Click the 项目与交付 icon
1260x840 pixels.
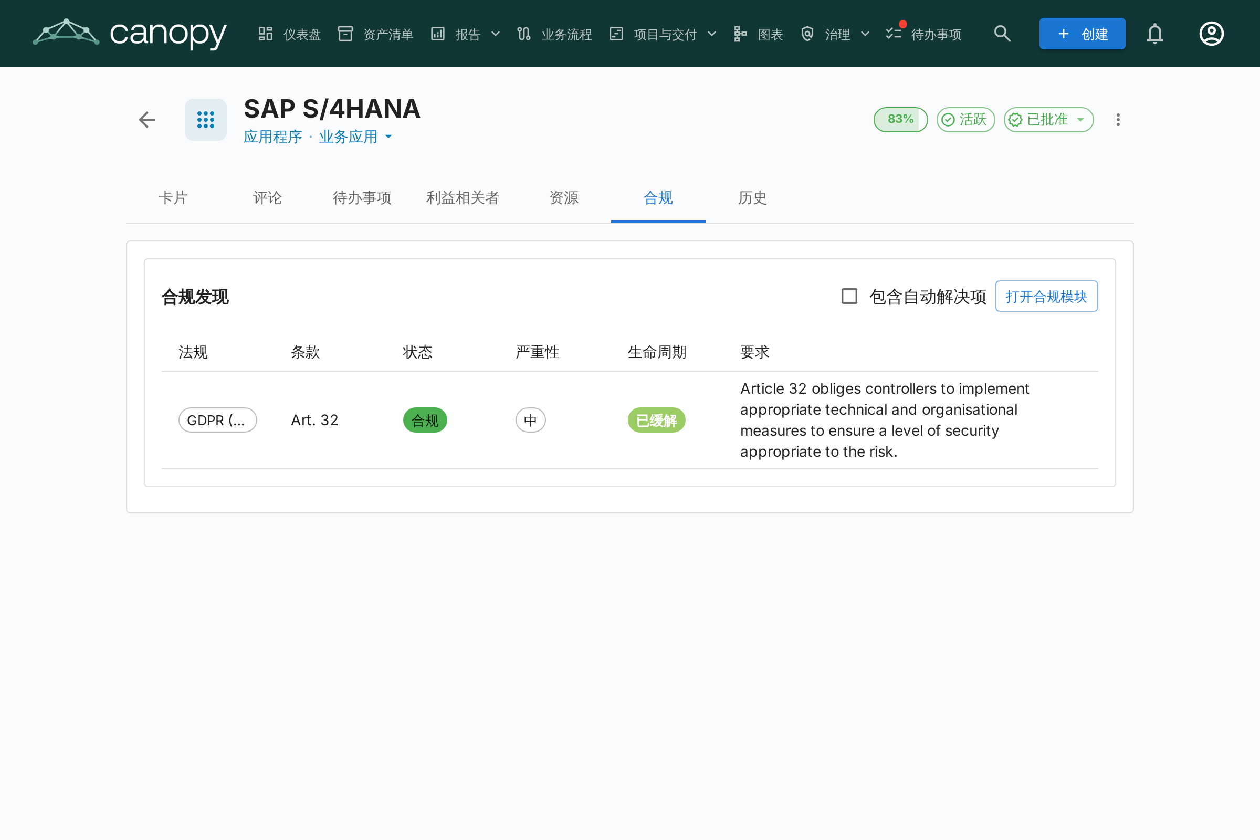(x=616, y=34)
